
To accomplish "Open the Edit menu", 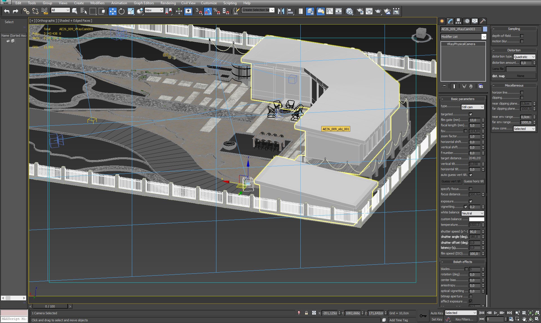I will click(18, 3).
